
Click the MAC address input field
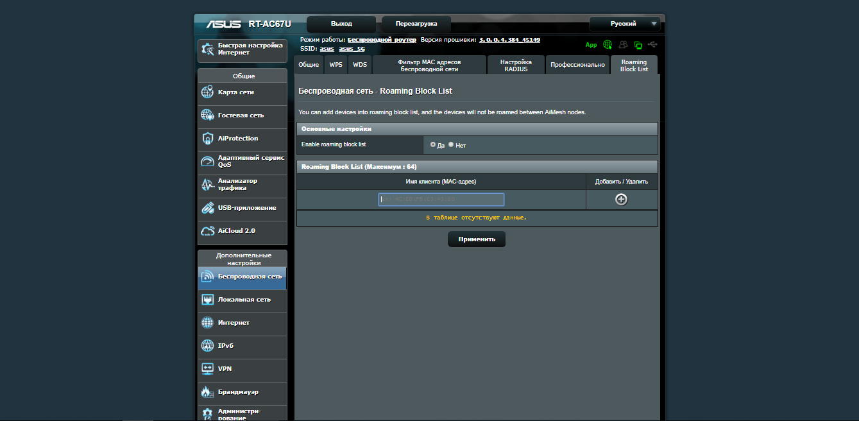441,200
